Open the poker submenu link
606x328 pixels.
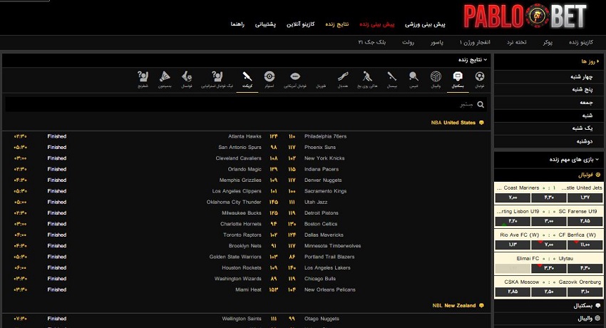pyautogui.click(x=548, y=42)
